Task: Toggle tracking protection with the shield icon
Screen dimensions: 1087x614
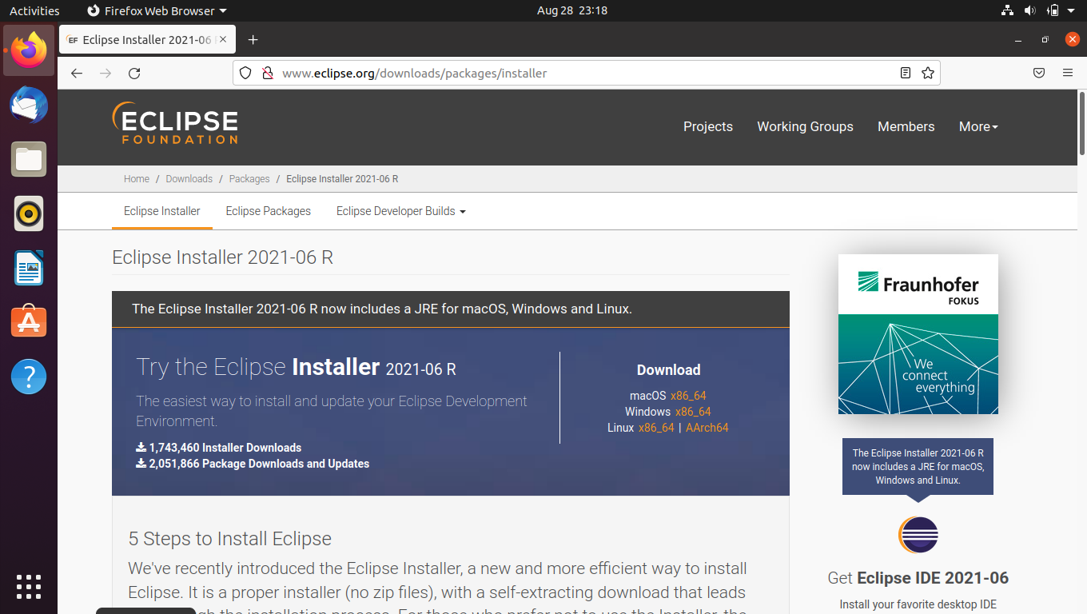Action: (x=245, y=73)
